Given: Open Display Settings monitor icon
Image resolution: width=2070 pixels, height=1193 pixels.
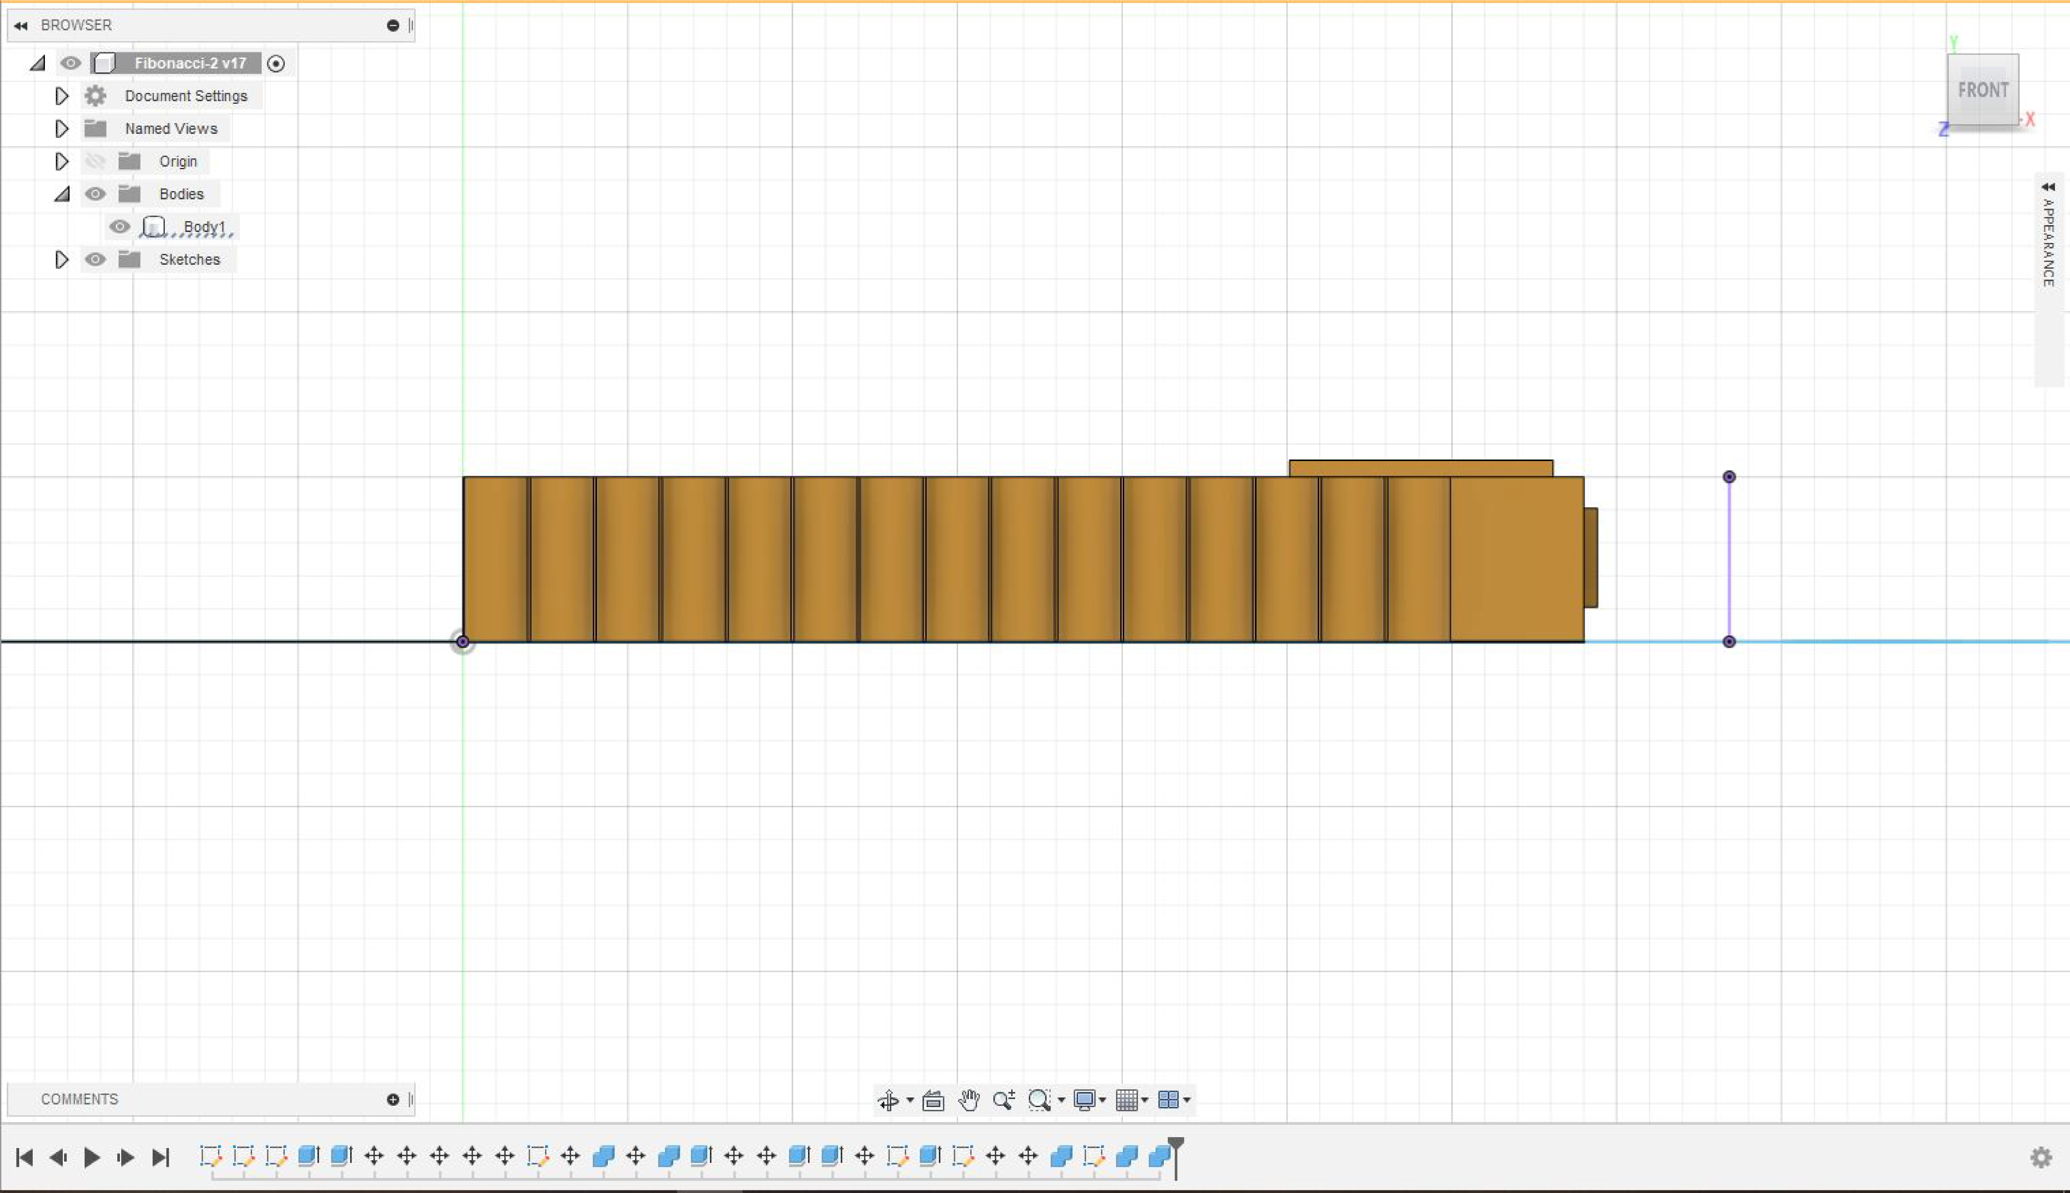Looking at the screenshot, I should 1084,1101.
